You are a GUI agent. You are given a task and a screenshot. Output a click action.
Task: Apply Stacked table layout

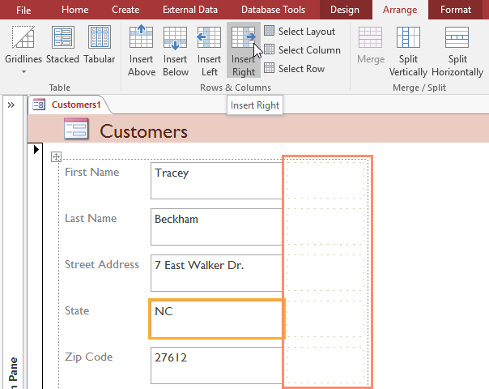tap(62, 45)
